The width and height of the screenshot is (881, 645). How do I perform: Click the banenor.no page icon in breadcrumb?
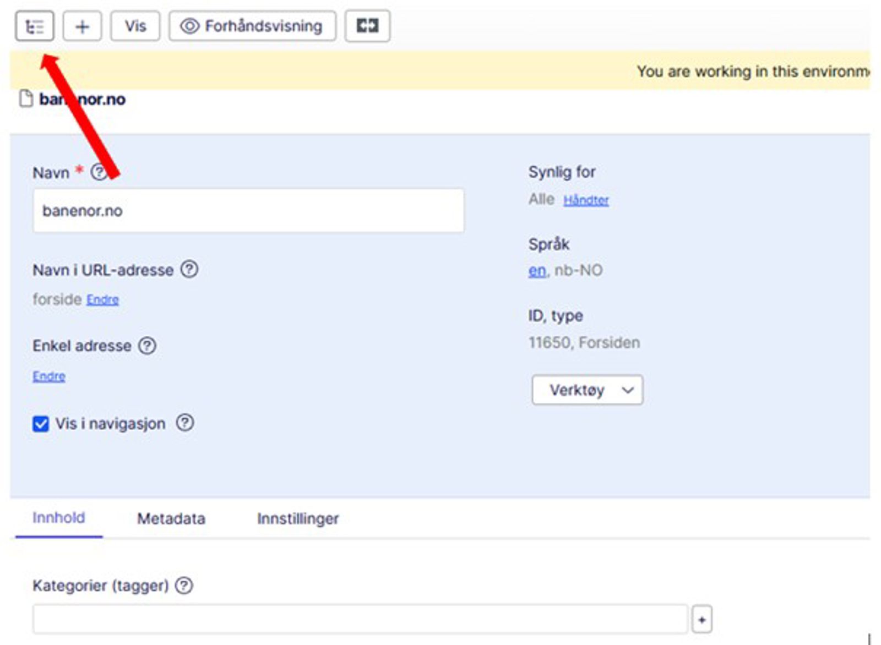click(26, 99)
